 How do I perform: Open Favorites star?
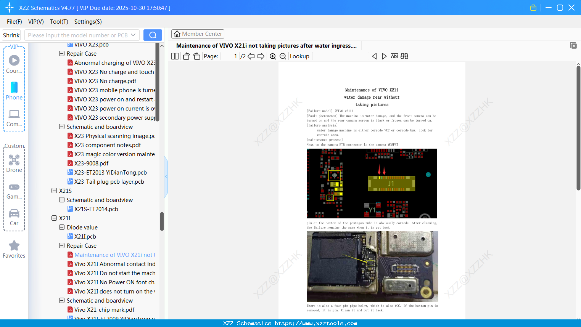pyautogui.click(x=14, y=250)
